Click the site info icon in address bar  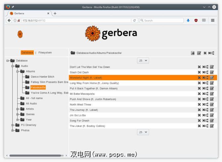click(x=15, y=21)
